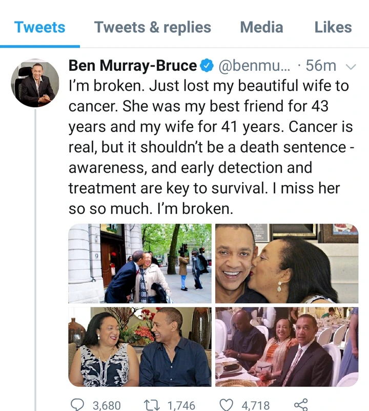Open Ben Murray-Bruce's profile picture

pos(35,83)
